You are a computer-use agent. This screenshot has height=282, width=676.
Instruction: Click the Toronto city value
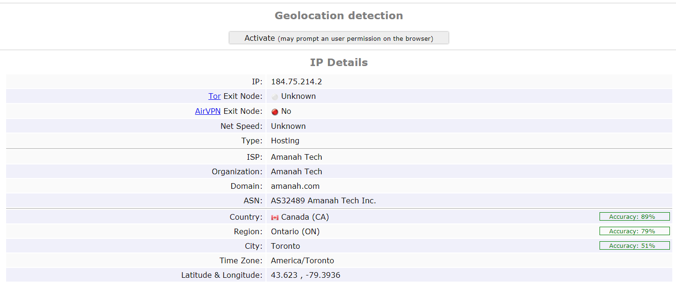tap(286, 246)
